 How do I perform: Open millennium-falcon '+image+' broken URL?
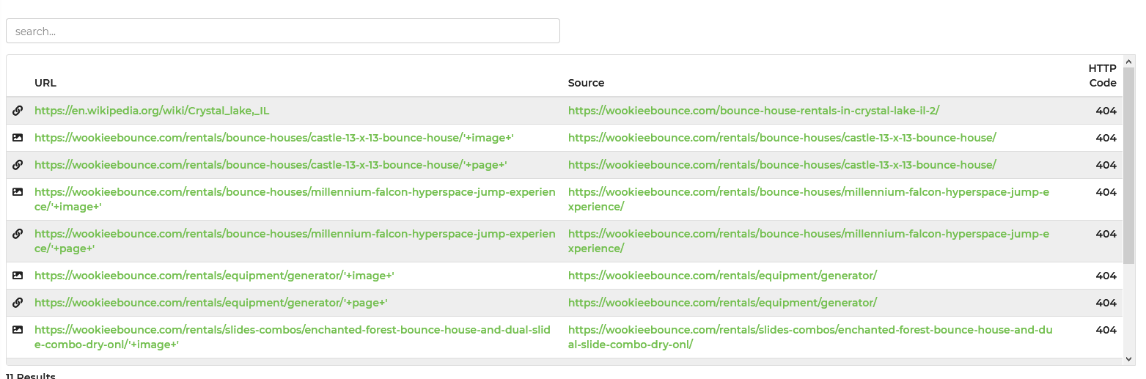point(295,192)
